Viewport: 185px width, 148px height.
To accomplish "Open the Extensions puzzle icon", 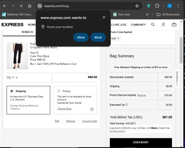I will coord(157,6).
